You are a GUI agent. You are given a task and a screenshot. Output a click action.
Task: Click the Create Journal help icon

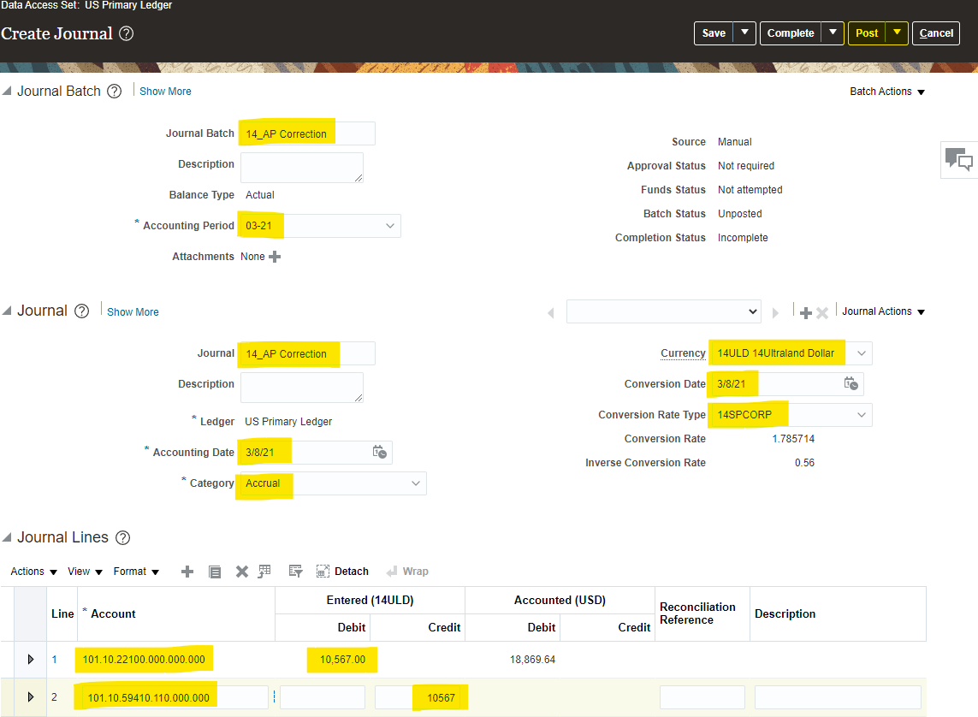126,33
